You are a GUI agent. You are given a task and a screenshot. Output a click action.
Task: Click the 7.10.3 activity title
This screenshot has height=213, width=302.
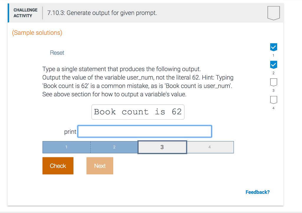pyautogui.click(x=101, y=13)
